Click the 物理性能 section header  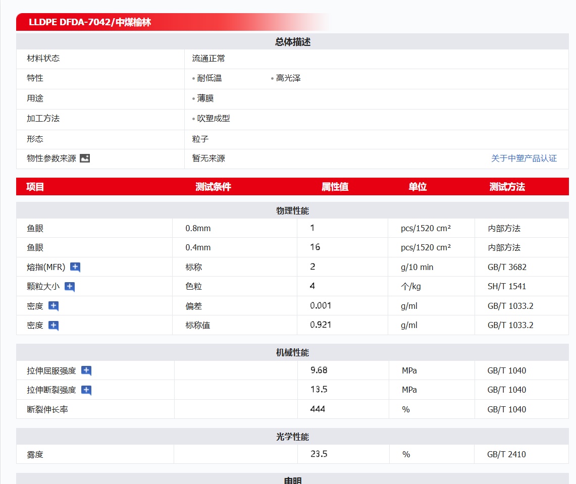click(292, 211)
